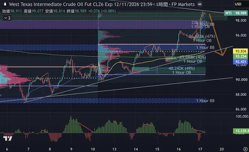This screenshot has width=249, height=152.
Task: Click the oil drop symbol logo icon
Action: tap(5, 4)
